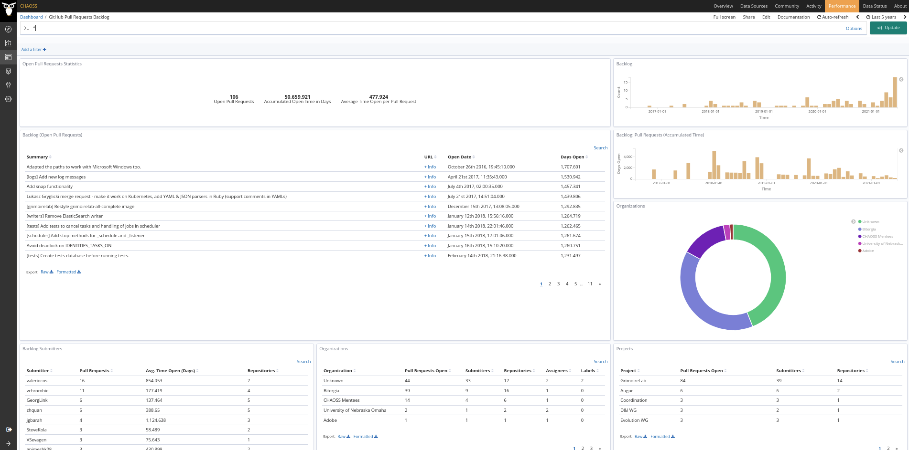Screen dimensions: 909x450
Task: Switch to the Community menu item
Action: pos(787,6)
